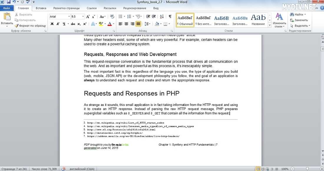Open the Arial font name dropdown

(x=69, y=17)
